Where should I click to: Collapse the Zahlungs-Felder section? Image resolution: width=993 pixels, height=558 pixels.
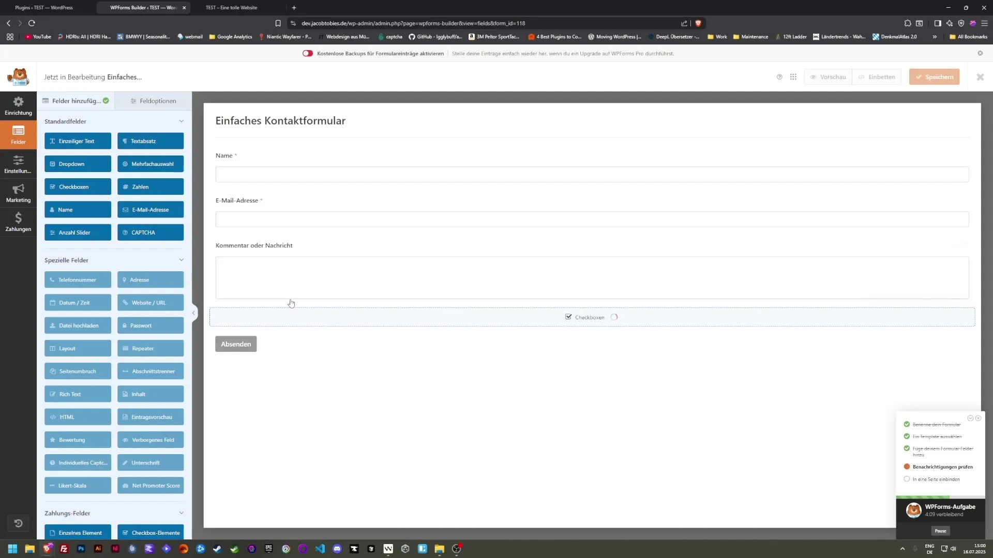coord(182,513)
